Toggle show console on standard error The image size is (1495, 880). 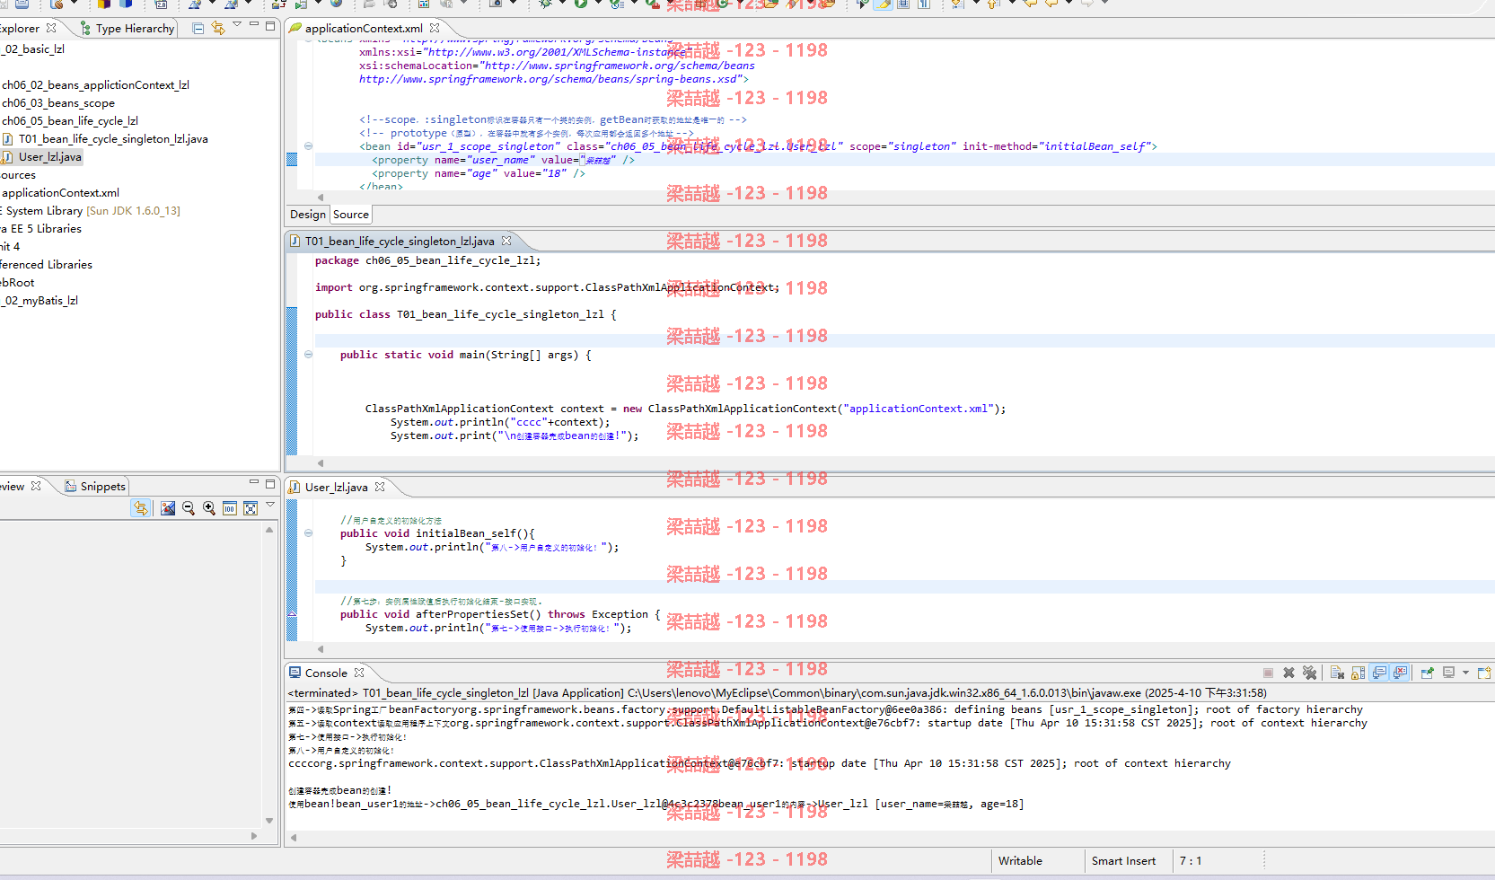click(1400, 673)
